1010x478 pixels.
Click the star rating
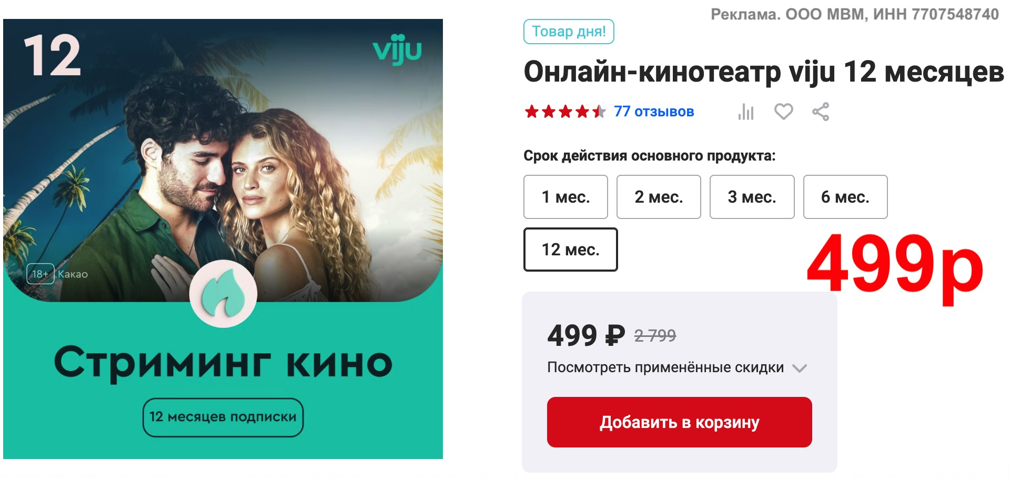coord(565,112)
